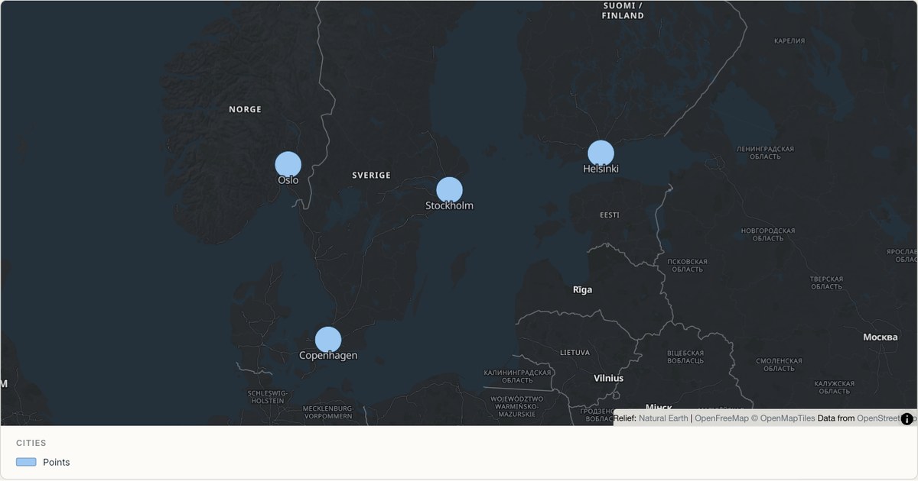Click the CITIES legend heading

coord(31,443)
